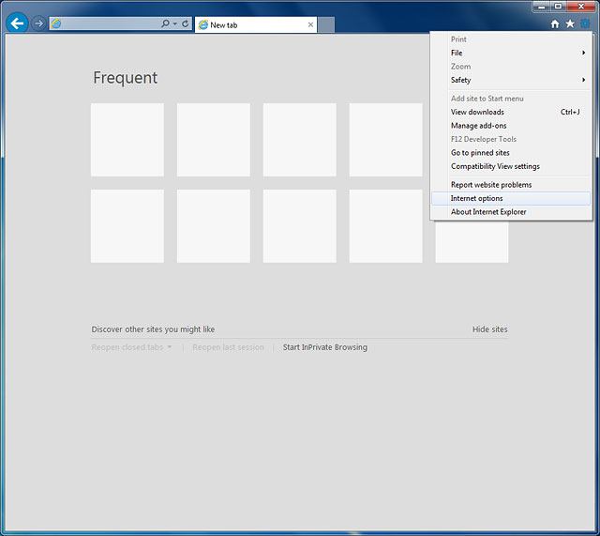Click About Internet Explorer
This screenshot has width=600, height=536.
pyautogui.click(x=488, y=212)
